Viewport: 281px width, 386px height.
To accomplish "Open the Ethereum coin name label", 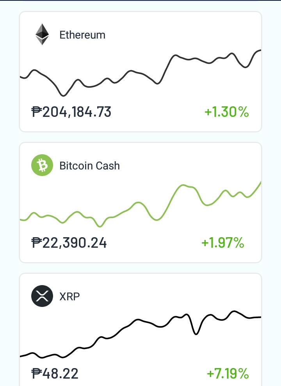I will 82,35.
